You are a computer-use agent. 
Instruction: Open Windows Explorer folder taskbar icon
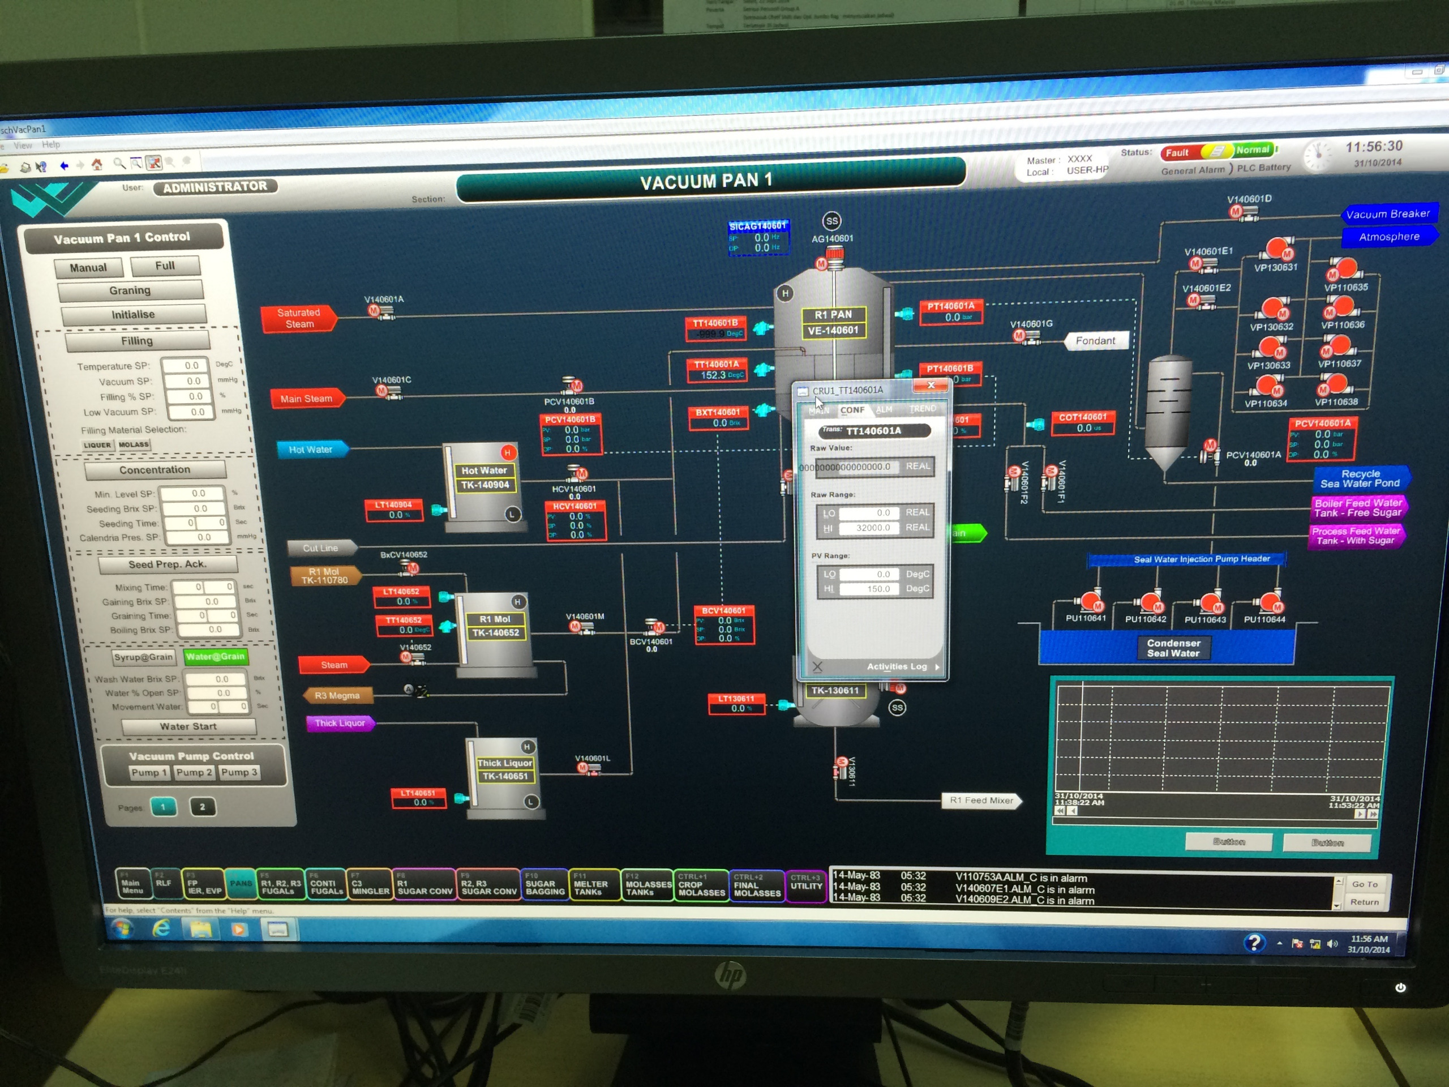[201, 929]
